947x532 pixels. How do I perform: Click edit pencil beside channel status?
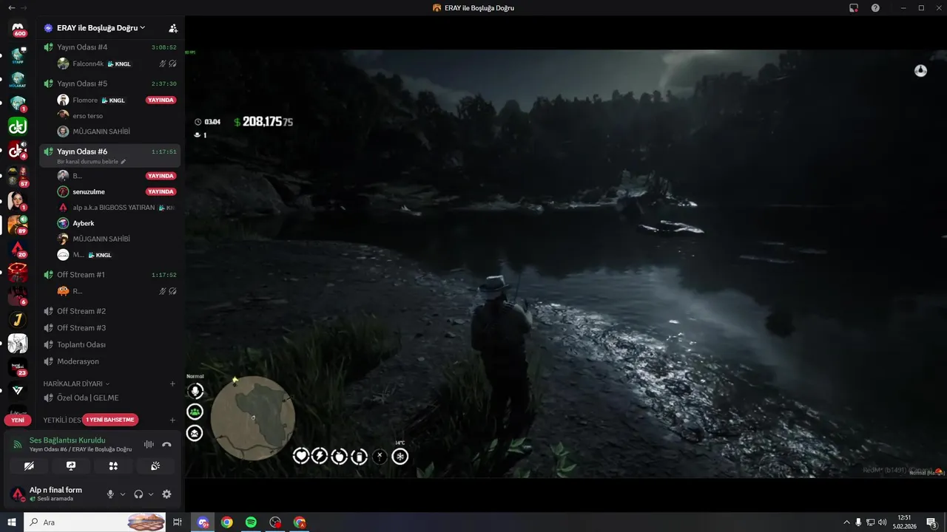point(124,162)
